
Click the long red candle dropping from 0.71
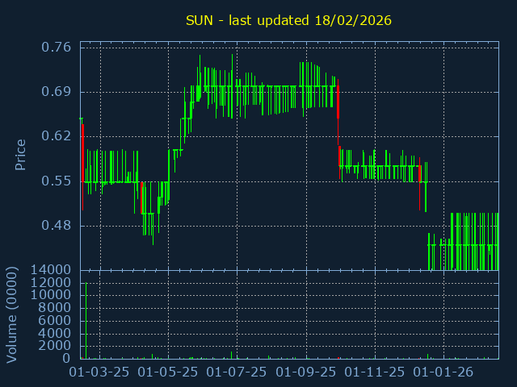pyautogui.click(x=338, y=101)
